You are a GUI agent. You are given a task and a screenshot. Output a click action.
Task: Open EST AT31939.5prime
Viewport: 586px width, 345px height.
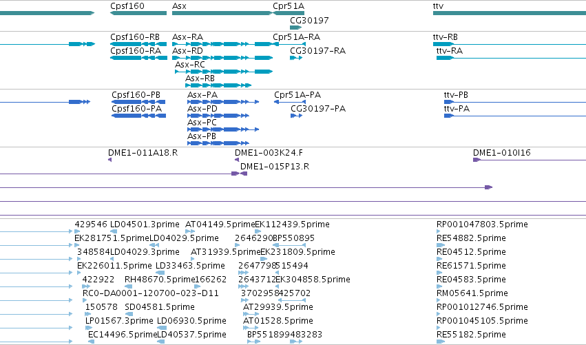pos(225,252)
